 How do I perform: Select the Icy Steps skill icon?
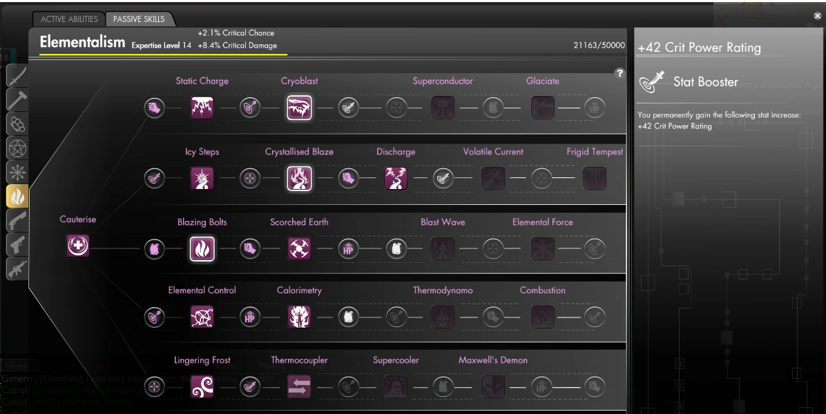point(202,178)
